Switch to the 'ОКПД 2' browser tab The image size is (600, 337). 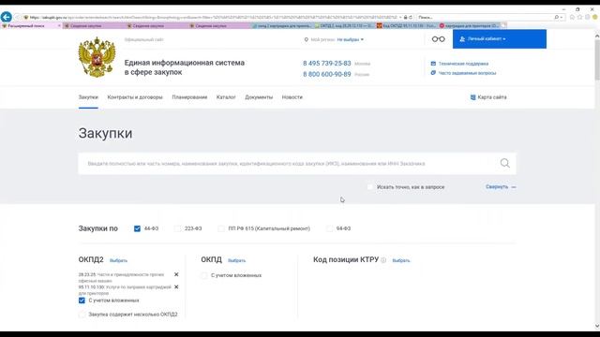click(x=344, y=25)
